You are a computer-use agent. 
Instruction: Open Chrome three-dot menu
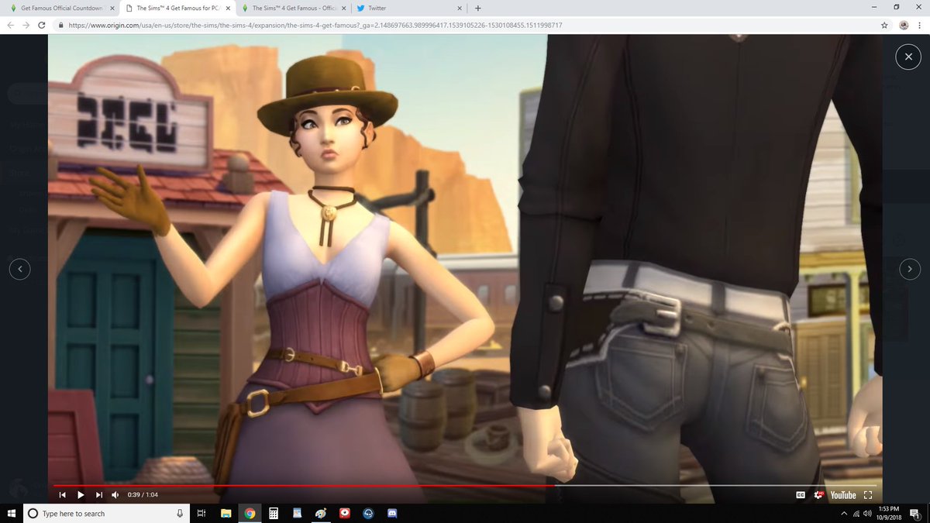coord(921,25)
